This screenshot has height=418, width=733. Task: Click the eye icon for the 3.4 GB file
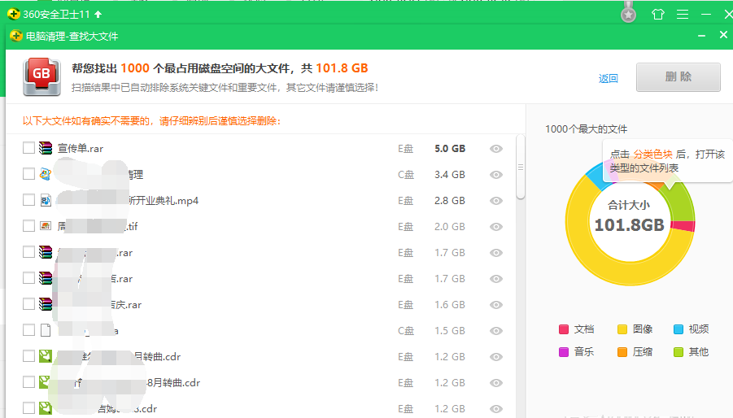pos(496,175)
